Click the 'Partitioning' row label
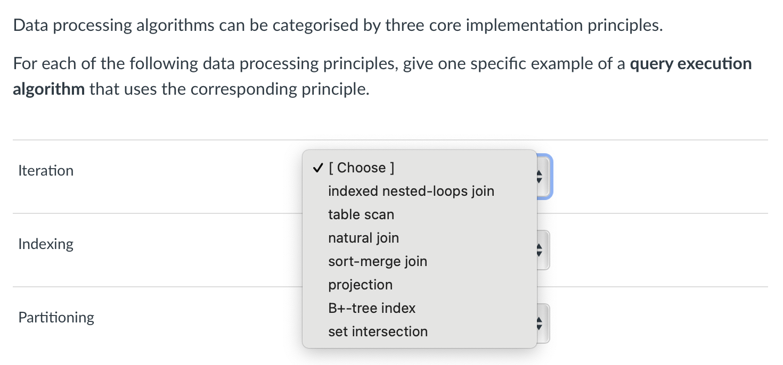 (x=55, y=317)
